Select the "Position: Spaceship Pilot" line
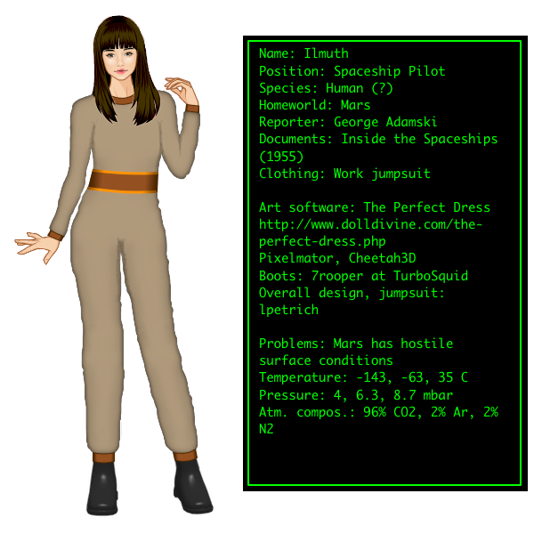This screenshot has height=534, width=534. (x=352, y=71)
